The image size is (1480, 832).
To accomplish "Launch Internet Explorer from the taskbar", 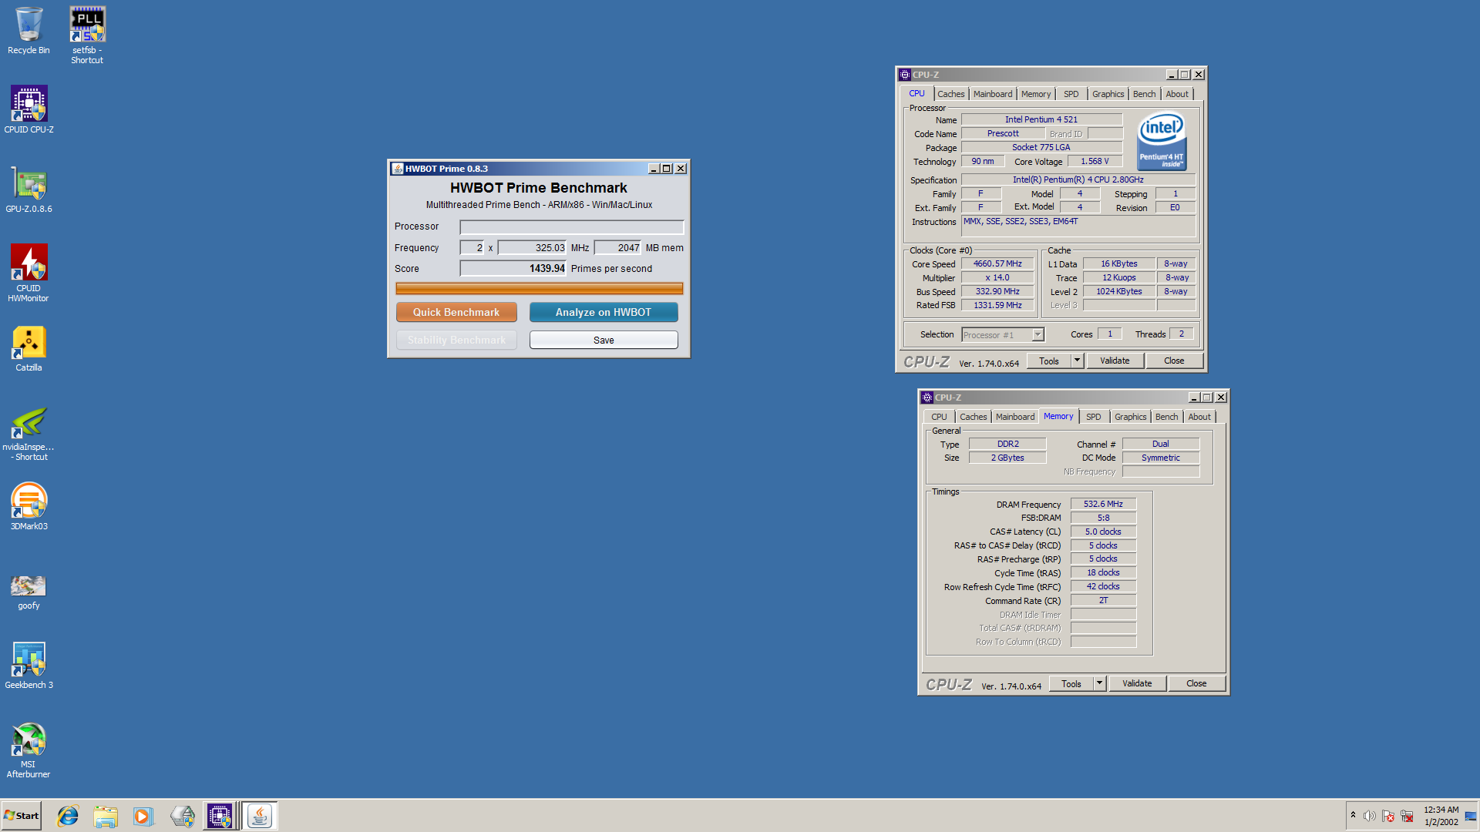I will [x=68, y=816].
